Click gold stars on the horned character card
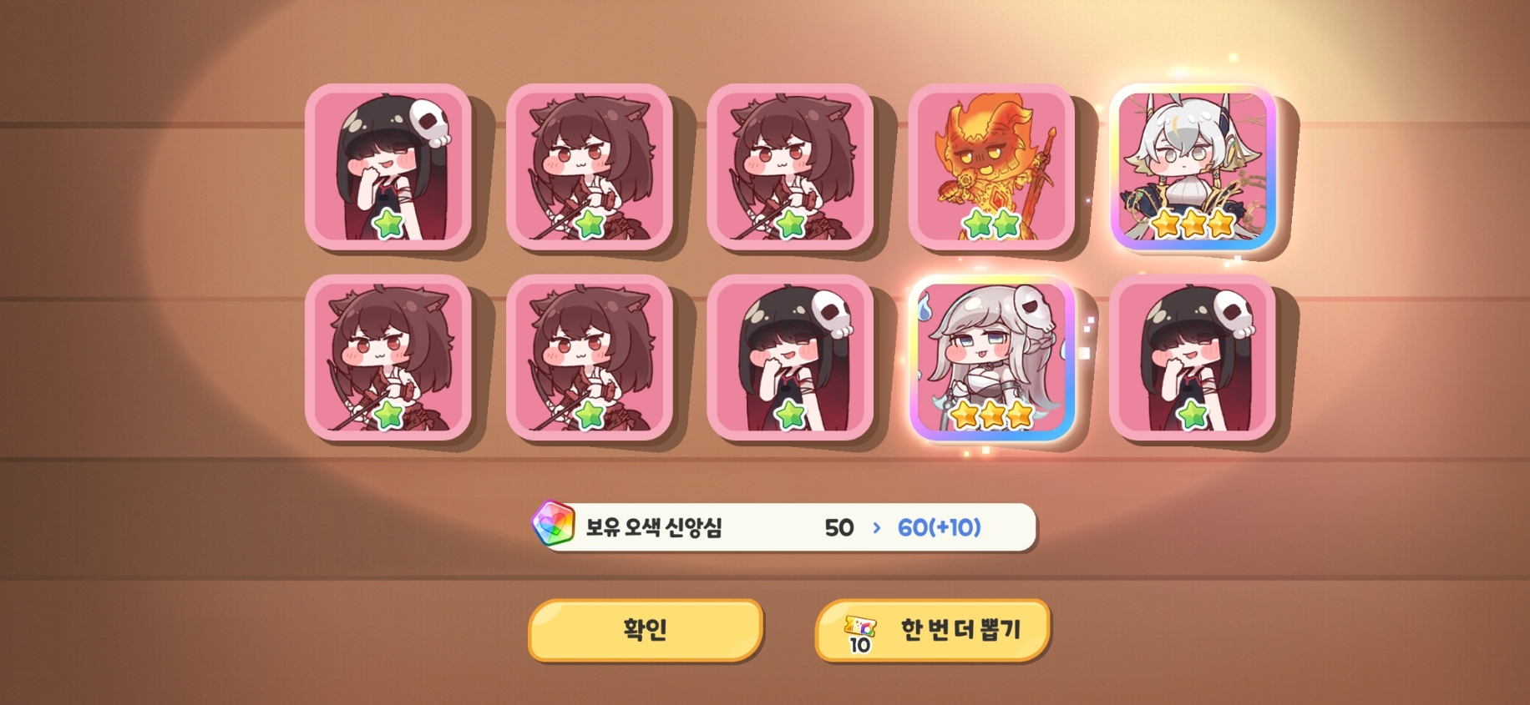Viewport: 1530px width, 705px height. click(x=1193, y=224)
